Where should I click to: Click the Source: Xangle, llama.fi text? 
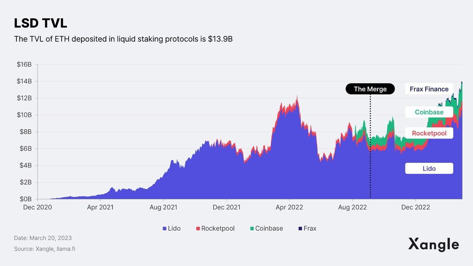pyautogui.click(x=45, y=249)
